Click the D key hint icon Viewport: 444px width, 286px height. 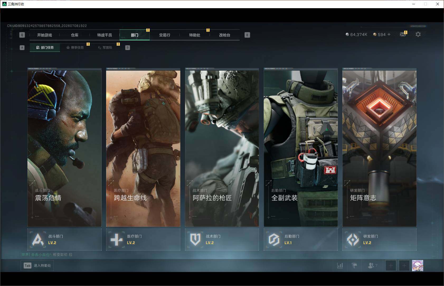(127, 48)
